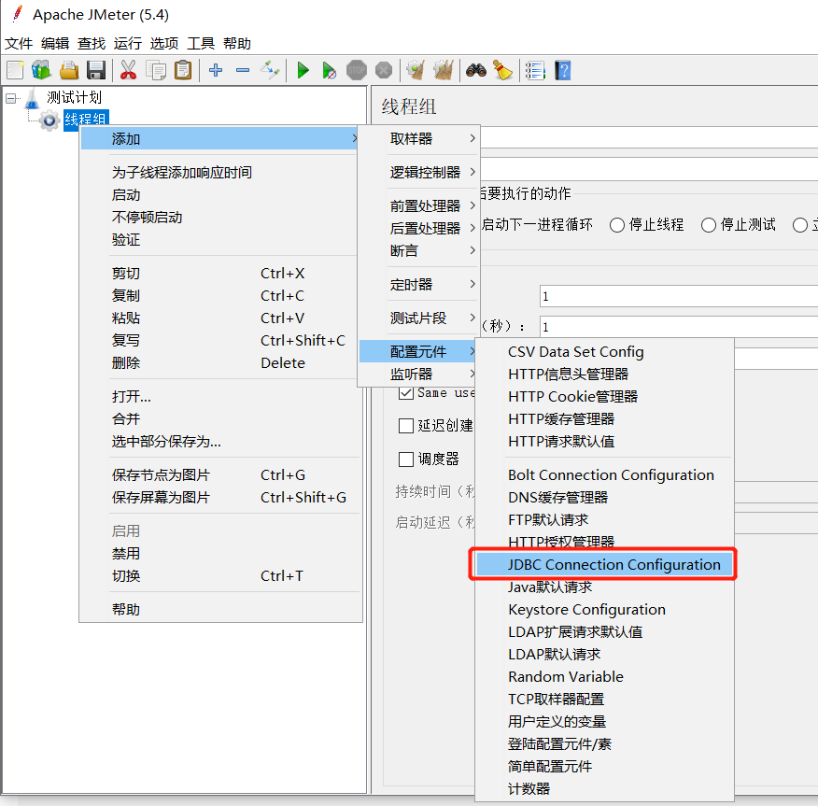Click the Expand all plus icon
Viewport: 818px width, 806px height.
[x=216, y=70]
